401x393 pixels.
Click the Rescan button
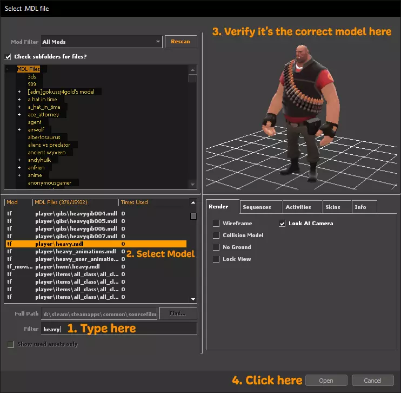coord(181,42)
